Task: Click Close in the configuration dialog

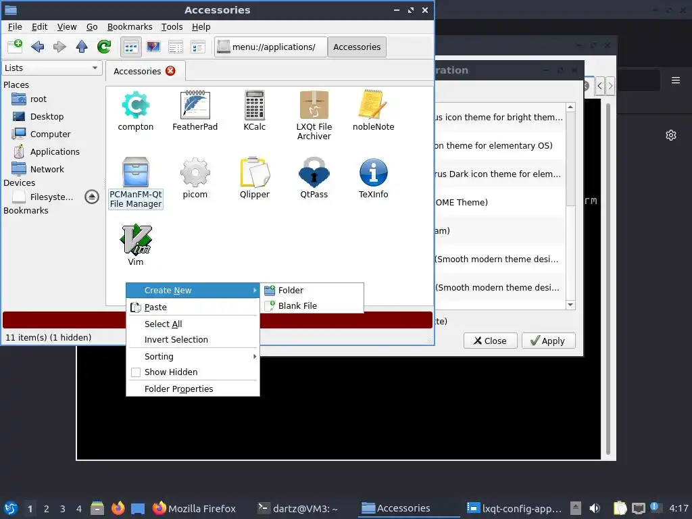Action: 490,341
